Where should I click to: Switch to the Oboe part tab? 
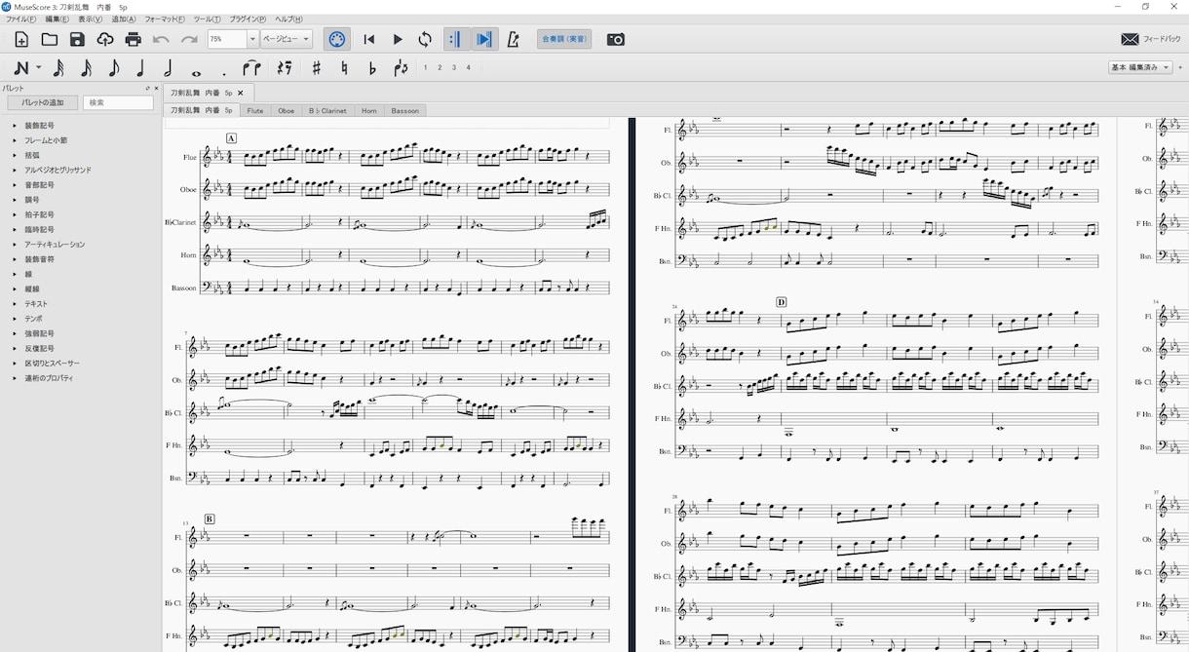286,111
